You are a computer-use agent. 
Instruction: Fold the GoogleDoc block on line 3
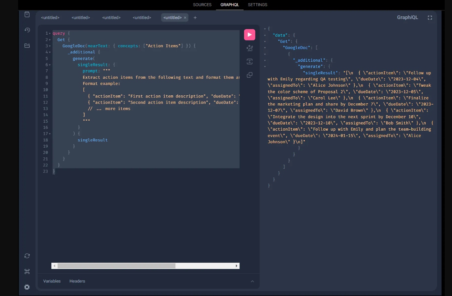coord(50,46)
